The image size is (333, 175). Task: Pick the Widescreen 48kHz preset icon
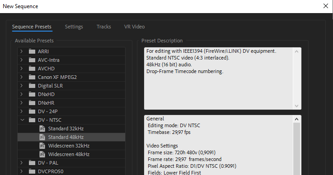pyautogui.click(x=42, y=154)
